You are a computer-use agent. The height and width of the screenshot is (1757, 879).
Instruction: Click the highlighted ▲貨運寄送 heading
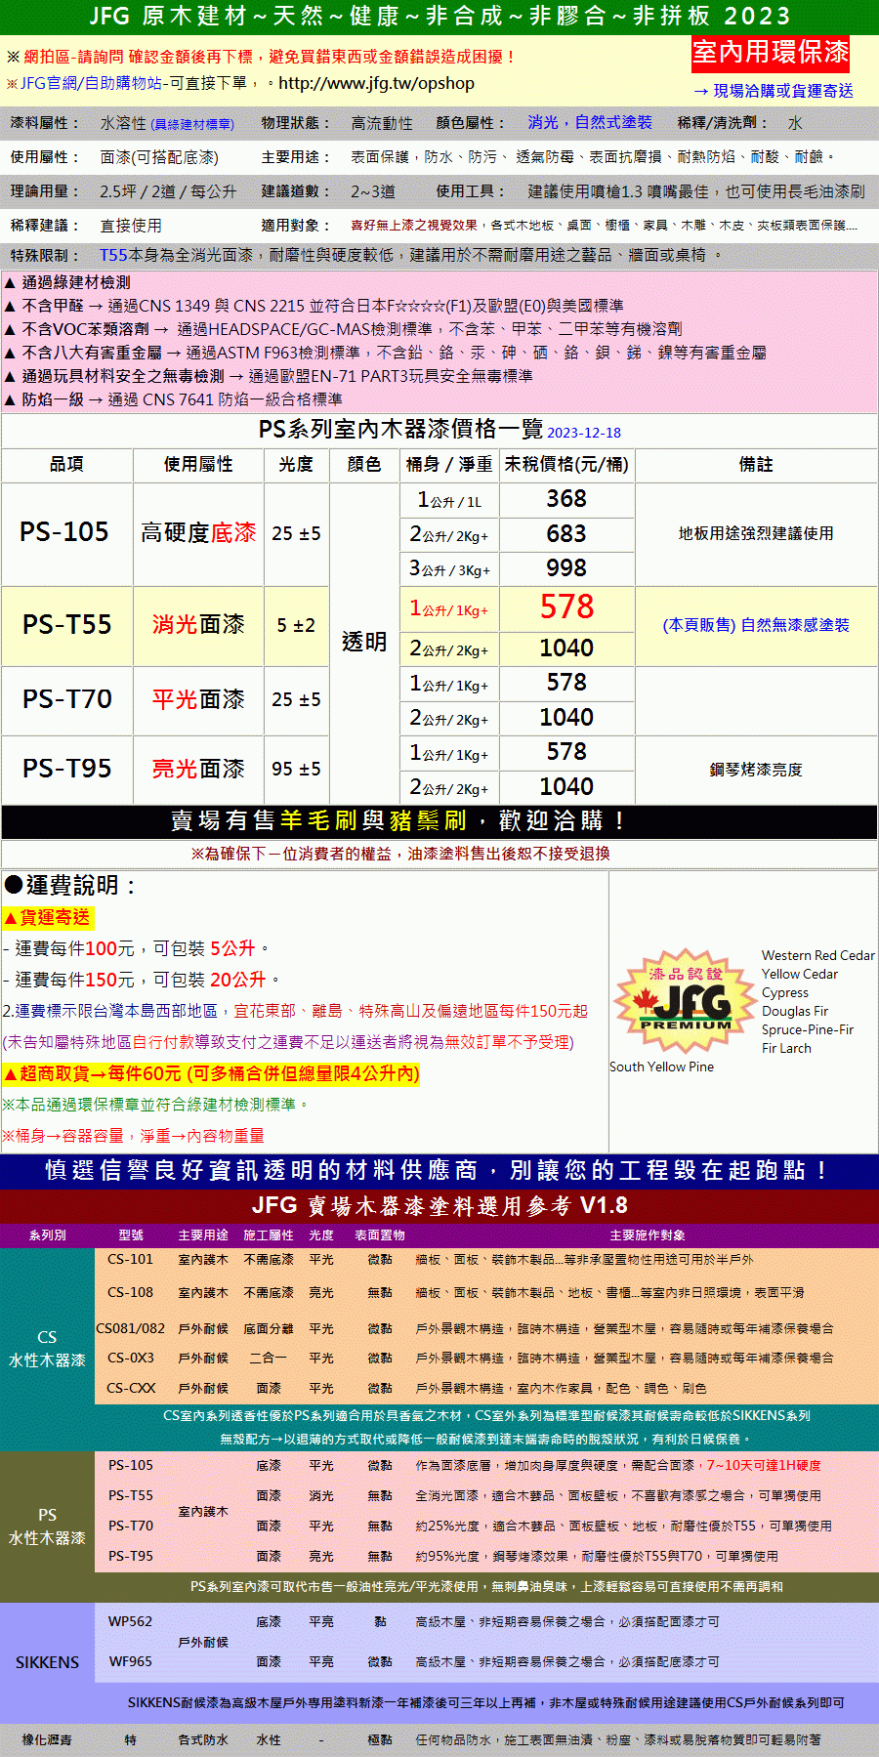click(x=48, y=917)
